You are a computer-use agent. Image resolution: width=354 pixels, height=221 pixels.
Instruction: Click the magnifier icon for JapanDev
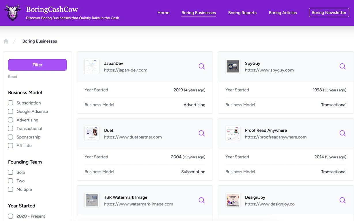[x=202, y=66]
